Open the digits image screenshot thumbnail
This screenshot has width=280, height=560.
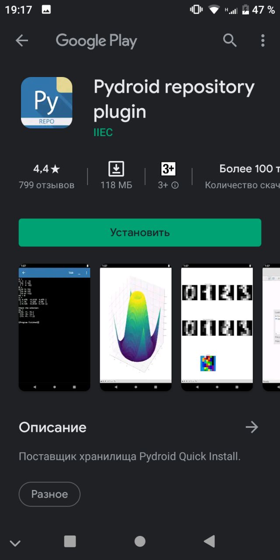217,327
